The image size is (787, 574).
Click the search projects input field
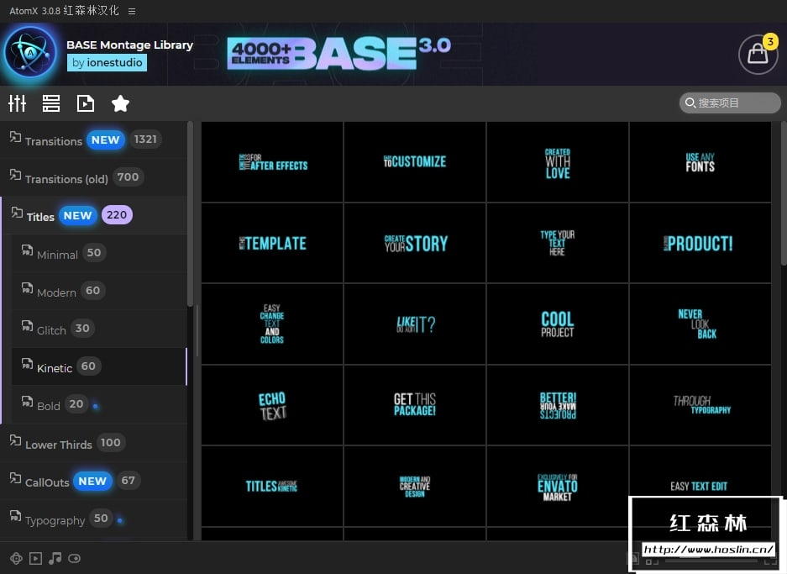click(730, 103)
